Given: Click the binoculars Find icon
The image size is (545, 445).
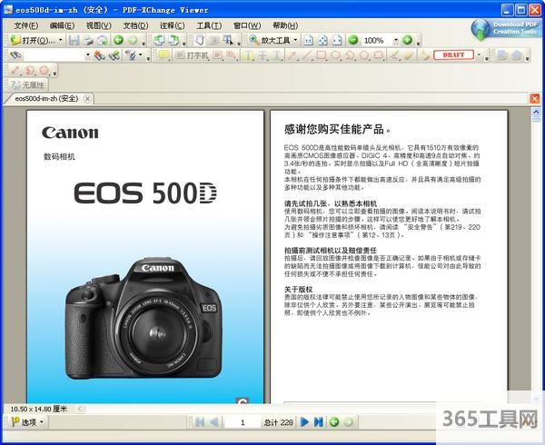Looking at the screenshot, I should tap(15, 55).
